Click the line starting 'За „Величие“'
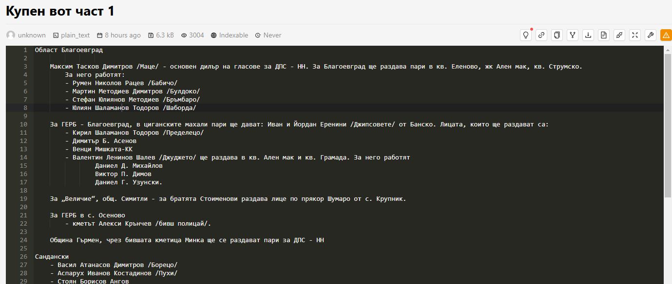This screenshot has width=672, height=284. tap(228, 199)
